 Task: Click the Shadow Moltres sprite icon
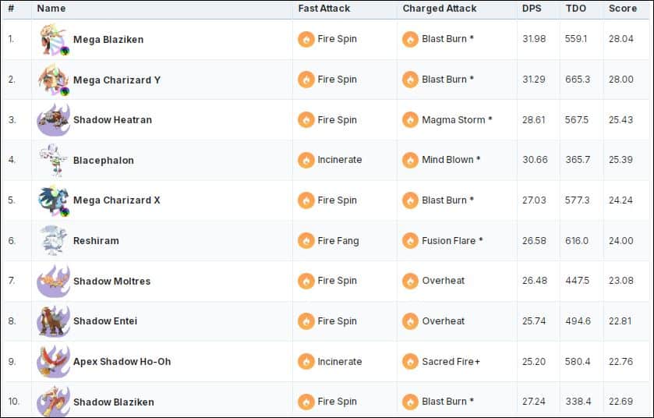pos(54,282)
